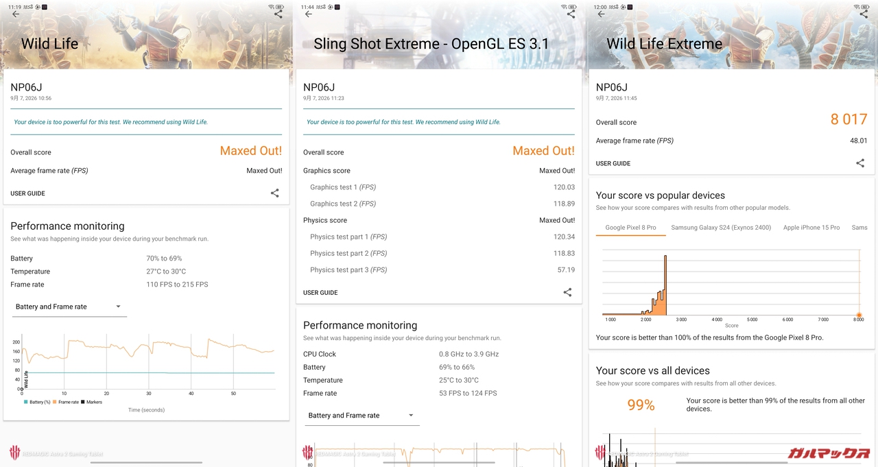Share Wild Life result from header
Screen dimensions: 878x467
(x=278, y=14)
